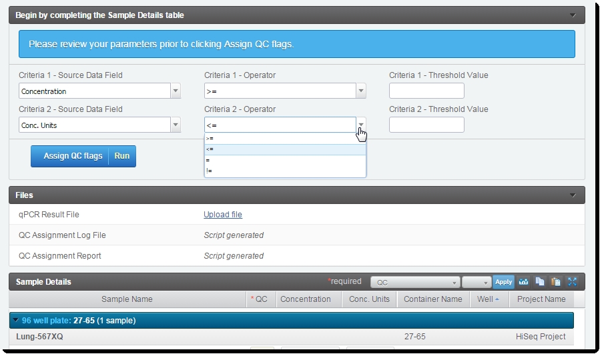Open Criteria 1 Source Data Field dropdown
Image resolution: width=602 pixels, height=356 pixels.
click(176, 91)
